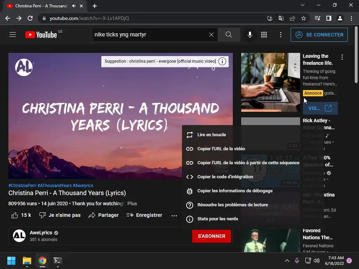Viewport: 359px width, 269px height.
Task: Open the Windows Start menu
Action: tap(11, 261)
